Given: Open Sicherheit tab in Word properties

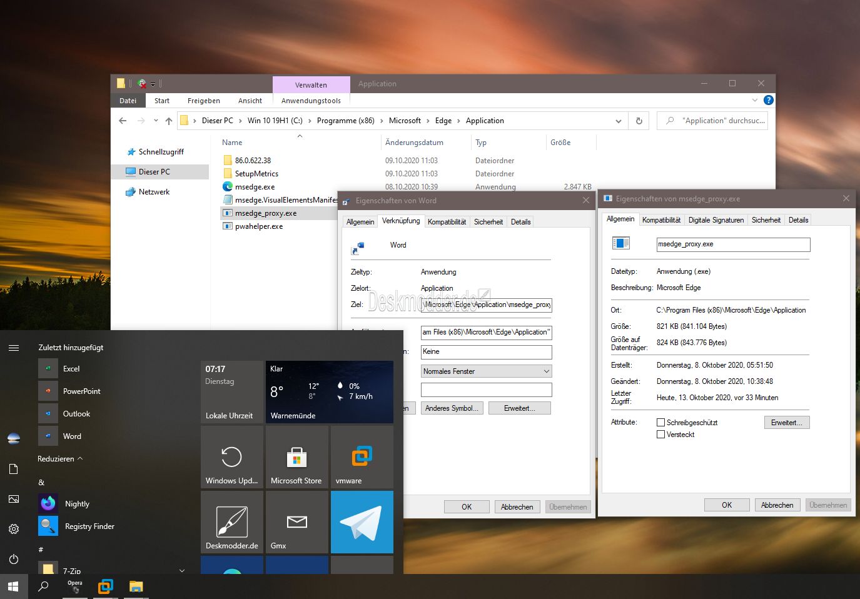Looking at the screenshot, I should (x=488, y=222).
